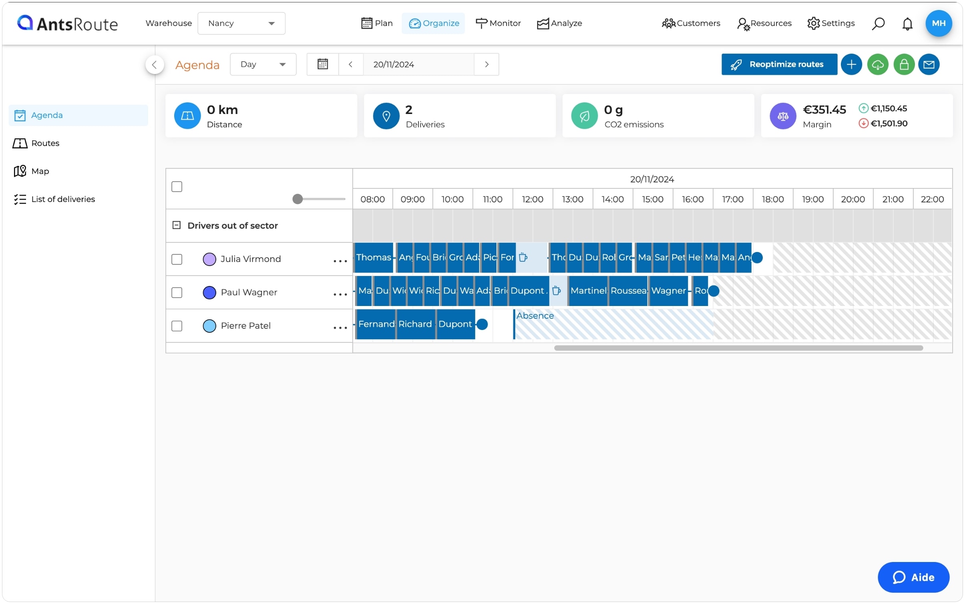965x604 pixels.
Task: Open the notifications bell
Action: point(907,24)
